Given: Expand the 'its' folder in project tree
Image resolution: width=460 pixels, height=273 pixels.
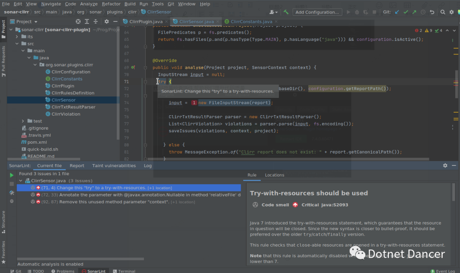Looking at the screenshot, I should [17, 37].
